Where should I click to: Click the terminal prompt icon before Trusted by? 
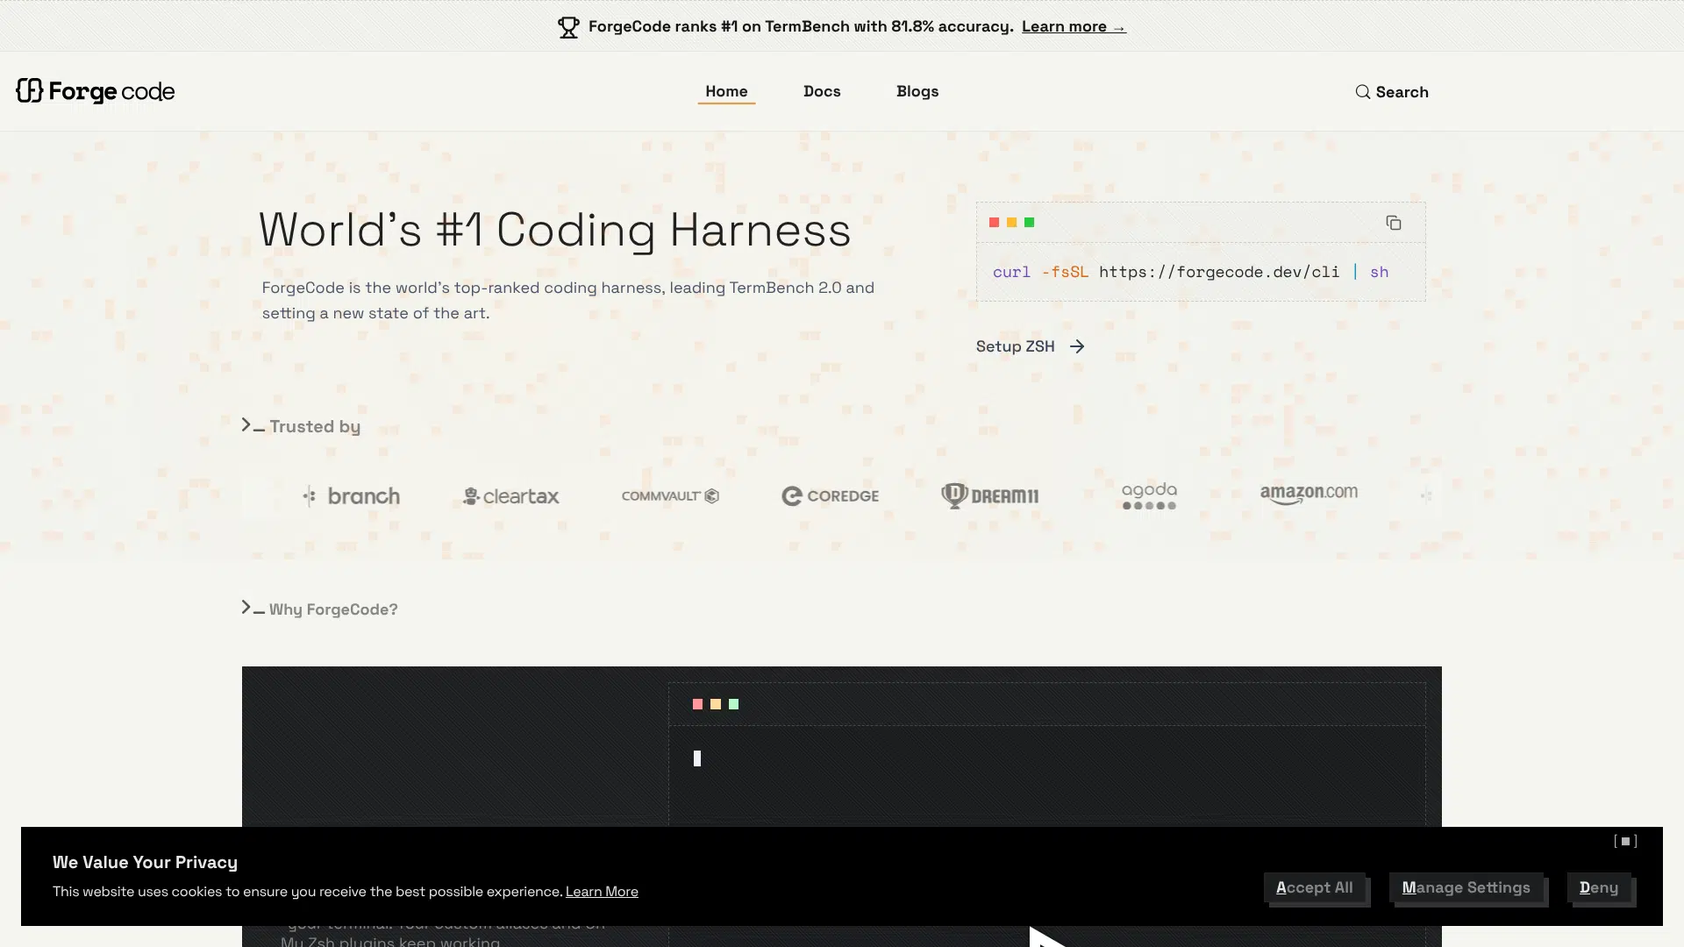[253, 425]
